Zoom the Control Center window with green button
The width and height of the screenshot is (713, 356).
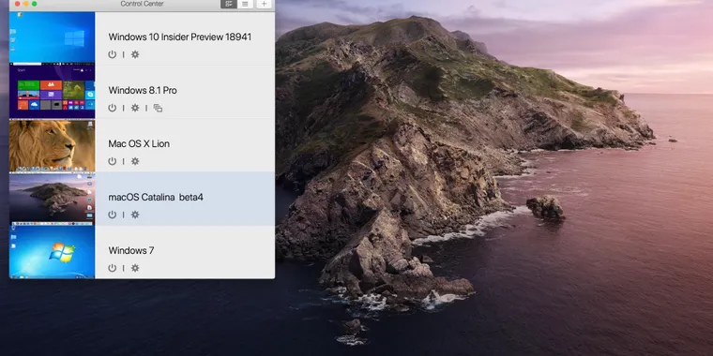(x=34, y=4)
